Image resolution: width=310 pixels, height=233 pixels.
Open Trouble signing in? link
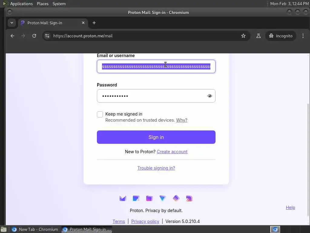[x=156, y=168]
